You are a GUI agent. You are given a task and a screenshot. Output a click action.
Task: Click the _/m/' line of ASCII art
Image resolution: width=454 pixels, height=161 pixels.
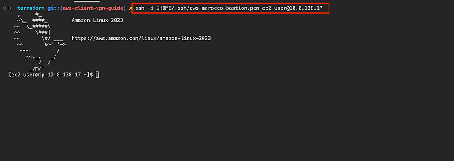coord(37,69)
